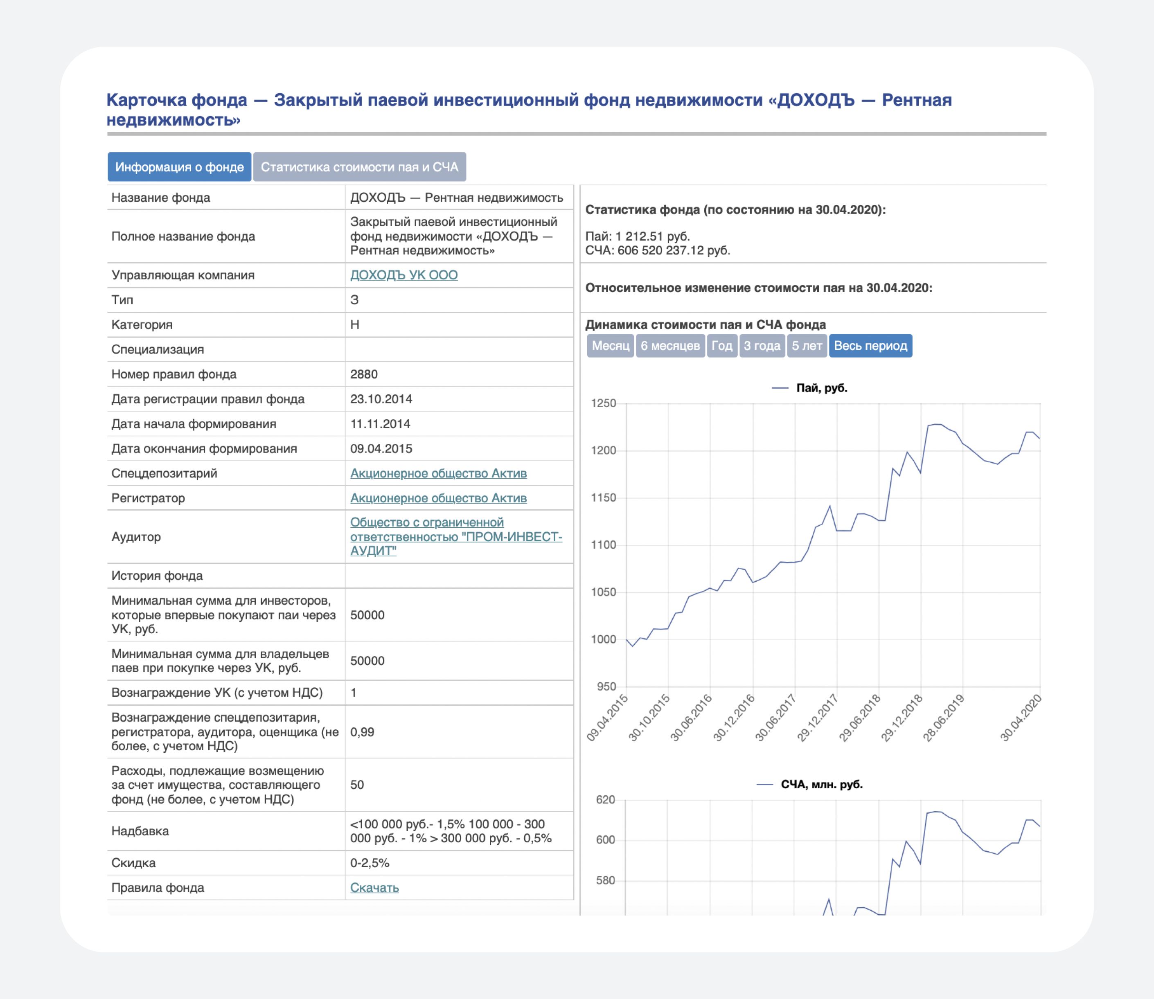Click the value 0,99 for depositary fee
Image resolution: width=1154 pixels, height=999 pixels.
point(362,732)
